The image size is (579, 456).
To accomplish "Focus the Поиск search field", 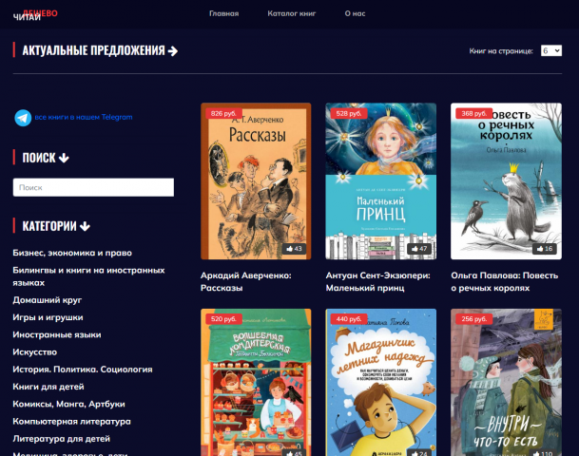I will (x=93, y=187).
